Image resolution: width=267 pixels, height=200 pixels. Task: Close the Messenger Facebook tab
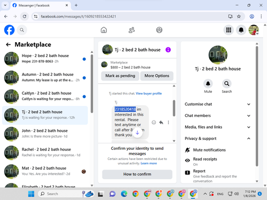point(67,5)
